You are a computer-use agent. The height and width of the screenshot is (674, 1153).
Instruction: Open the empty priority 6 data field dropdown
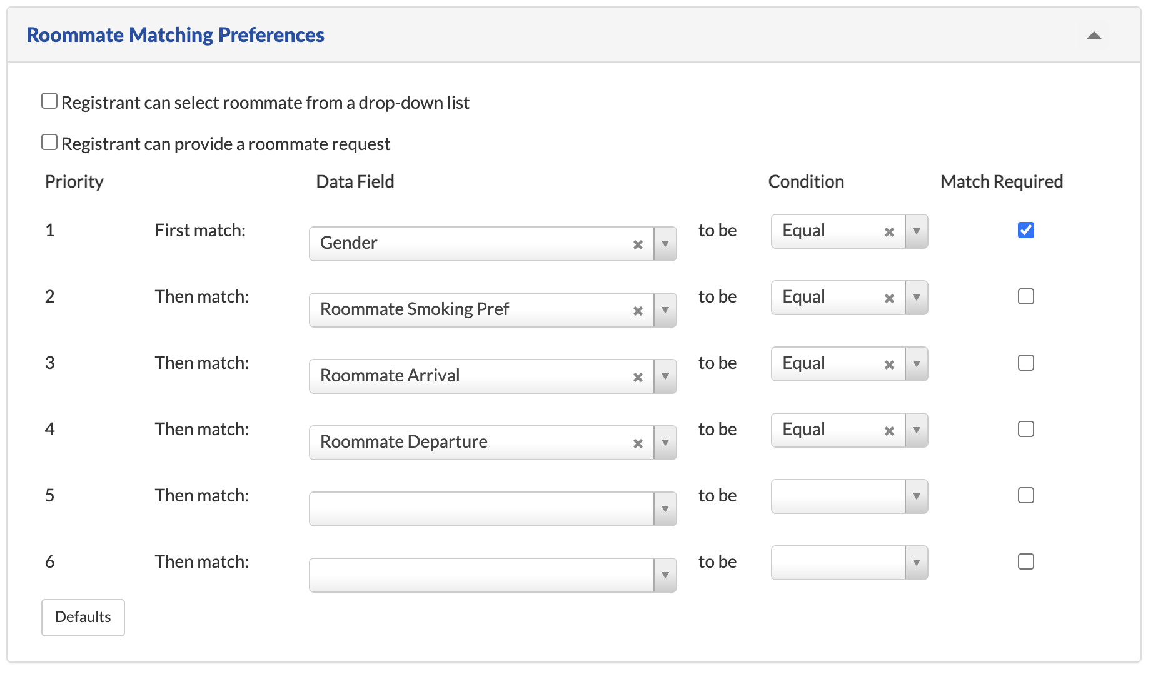[493, 575]
